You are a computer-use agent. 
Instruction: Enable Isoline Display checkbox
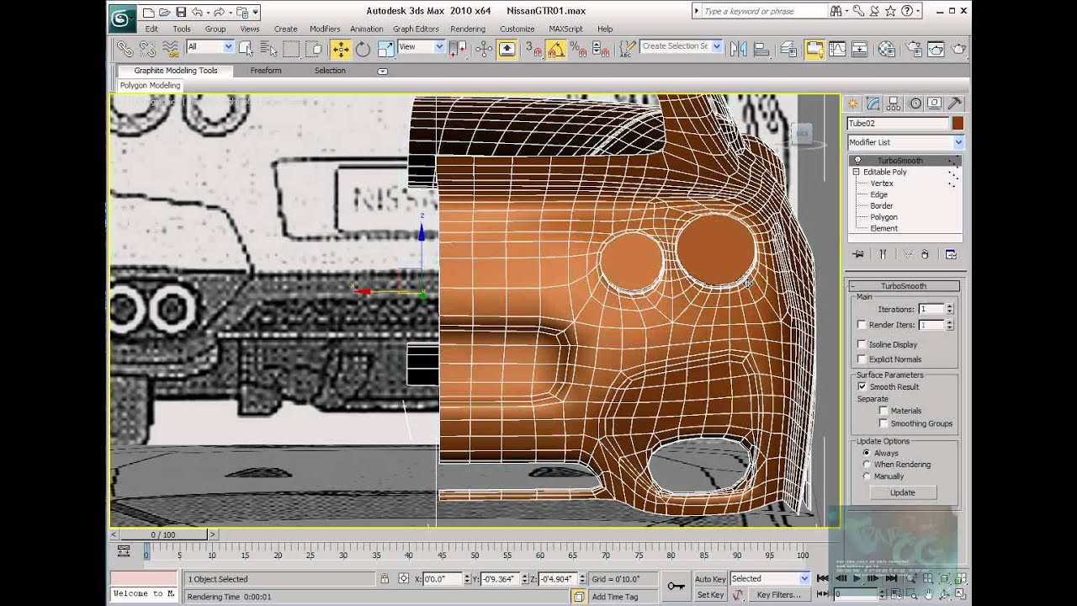click(x=862, y=344)
